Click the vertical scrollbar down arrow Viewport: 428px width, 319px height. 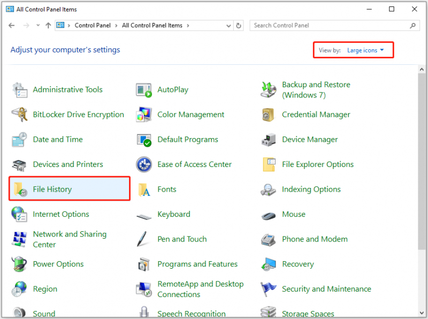pyautogui.click(x=422, y=313)
